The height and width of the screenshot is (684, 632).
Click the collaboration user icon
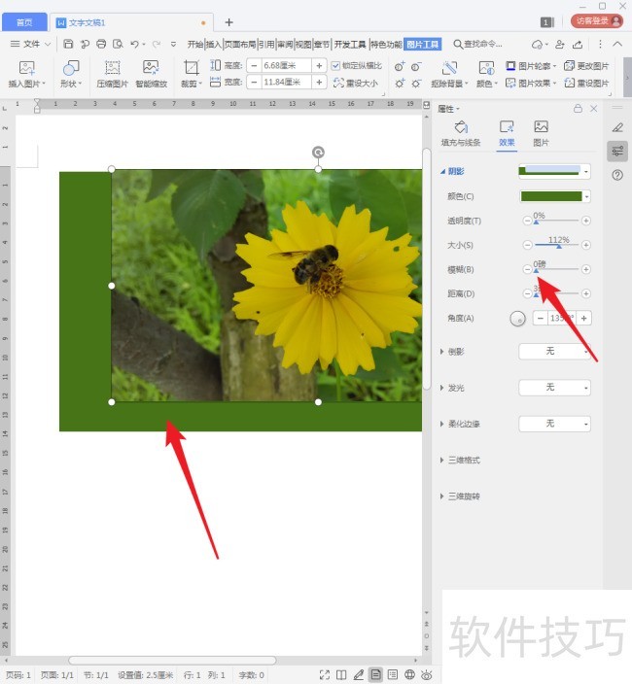[x=559, y=44]
